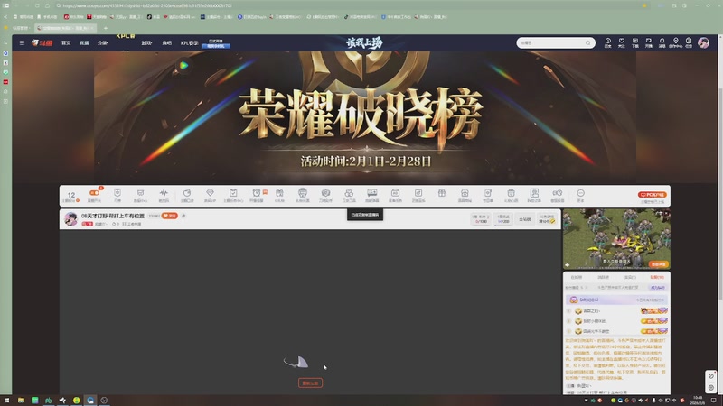Go to the Douyu logo home

coord(42,42)
